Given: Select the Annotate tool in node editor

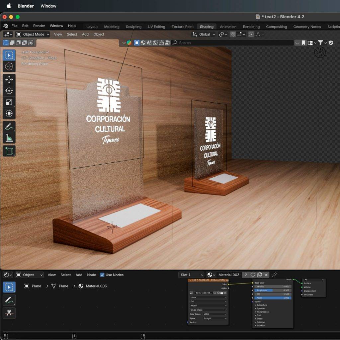Looking at the screenshot, I should tap(9, 300).
